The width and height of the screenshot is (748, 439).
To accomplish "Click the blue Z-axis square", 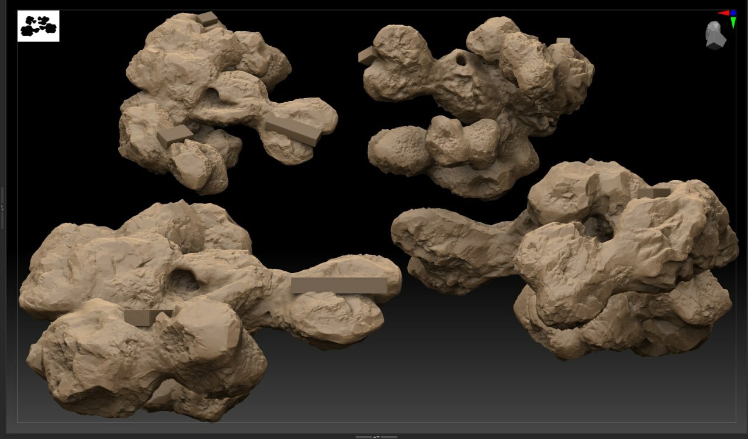I will 733,12.
